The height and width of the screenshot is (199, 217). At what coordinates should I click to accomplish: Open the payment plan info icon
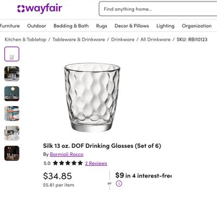(119, 183)
